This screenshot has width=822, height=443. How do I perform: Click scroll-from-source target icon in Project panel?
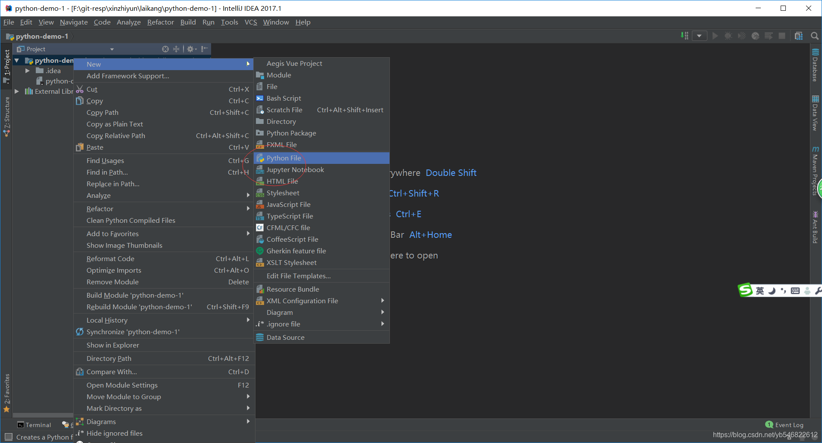pyautogui.click(x=165, y=49)
